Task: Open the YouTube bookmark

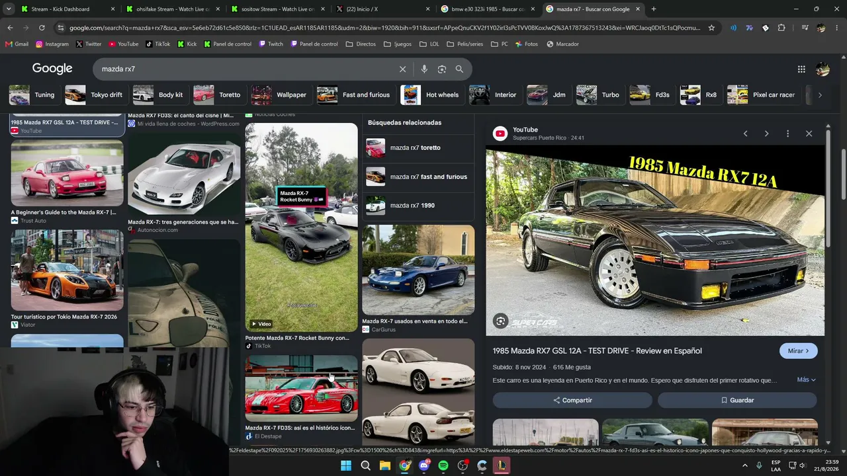Action: point(123,44)
